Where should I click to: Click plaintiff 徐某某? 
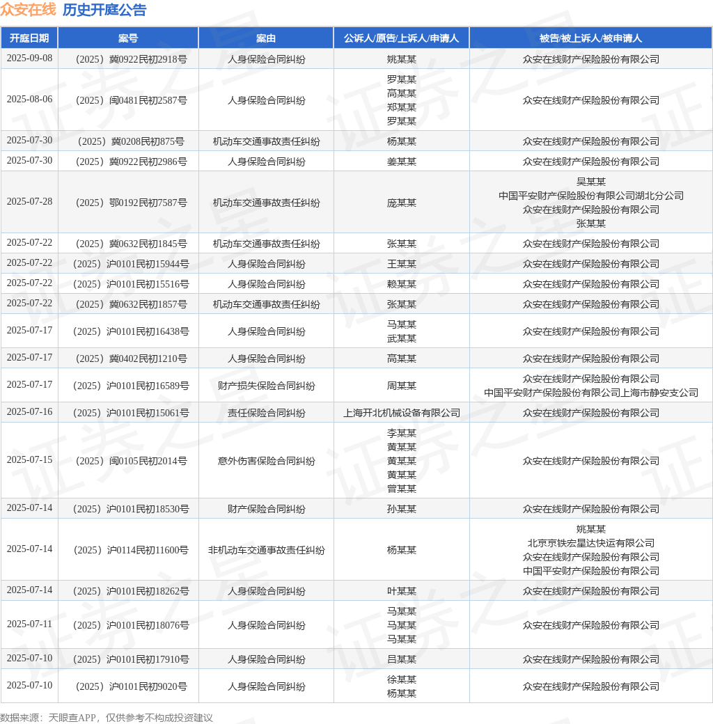tap(402, 679)
